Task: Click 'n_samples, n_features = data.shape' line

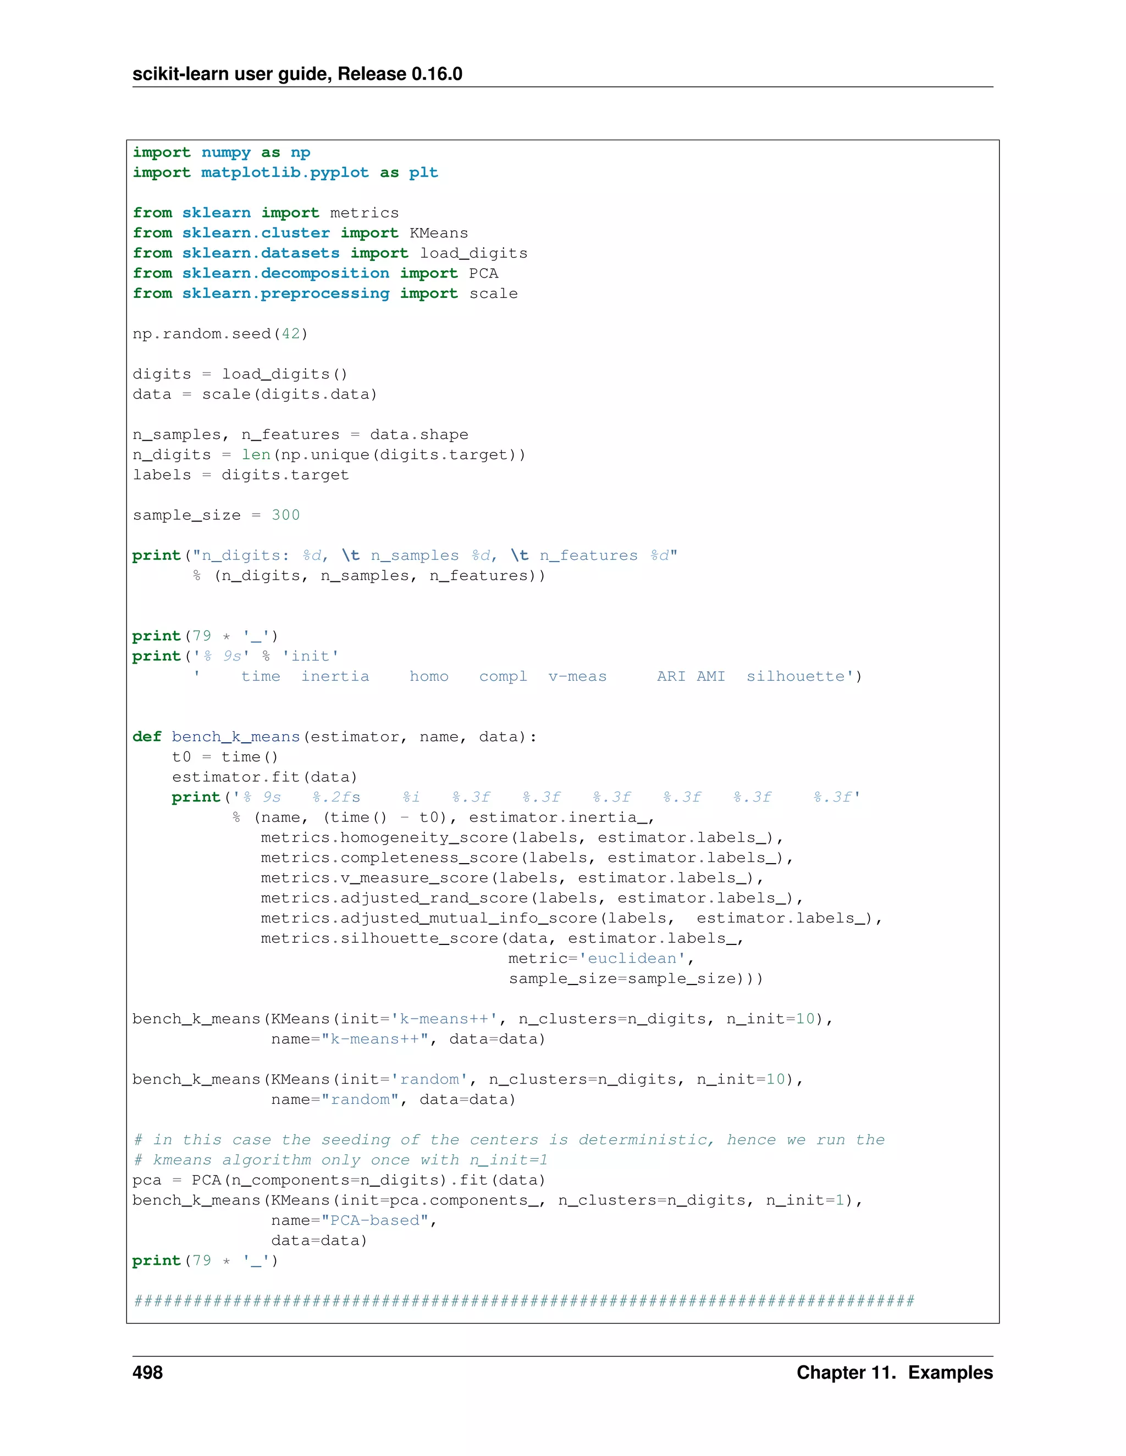Action: (x=300, y=435)
